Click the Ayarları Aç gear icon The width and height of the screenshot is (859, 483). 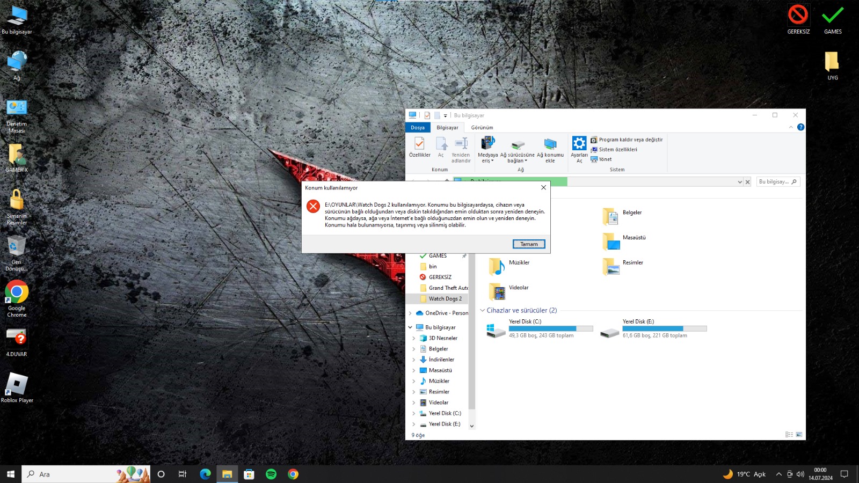tap(579, 150)
